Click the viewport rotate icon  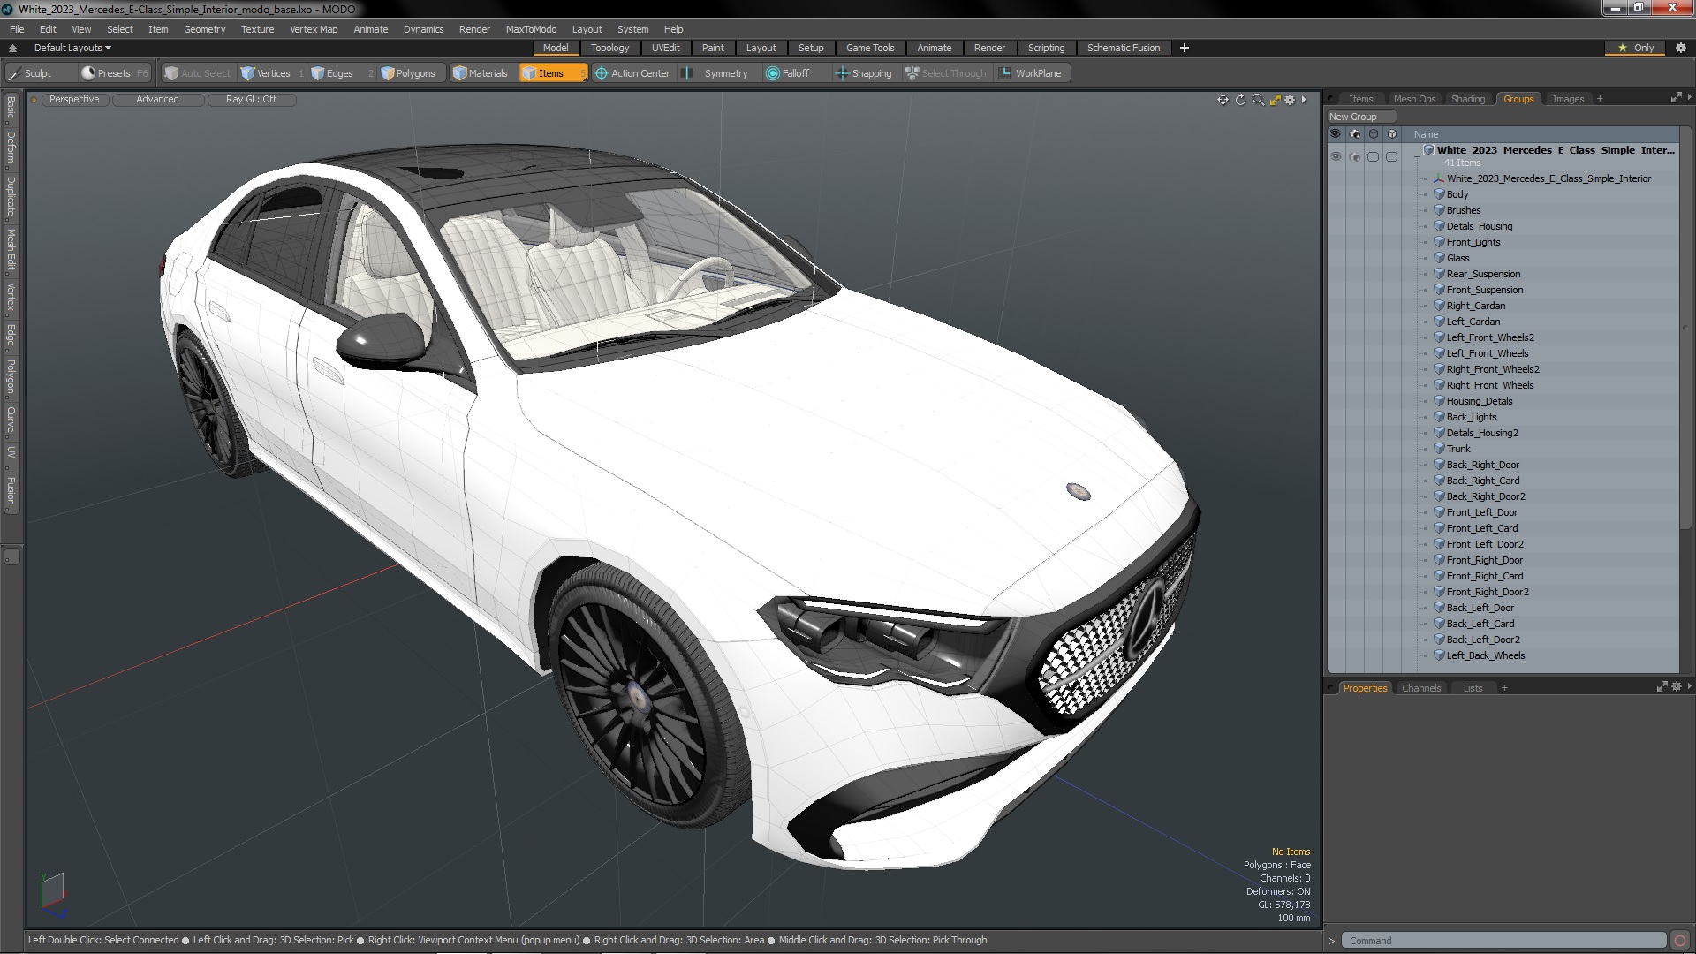(1240, 100)
